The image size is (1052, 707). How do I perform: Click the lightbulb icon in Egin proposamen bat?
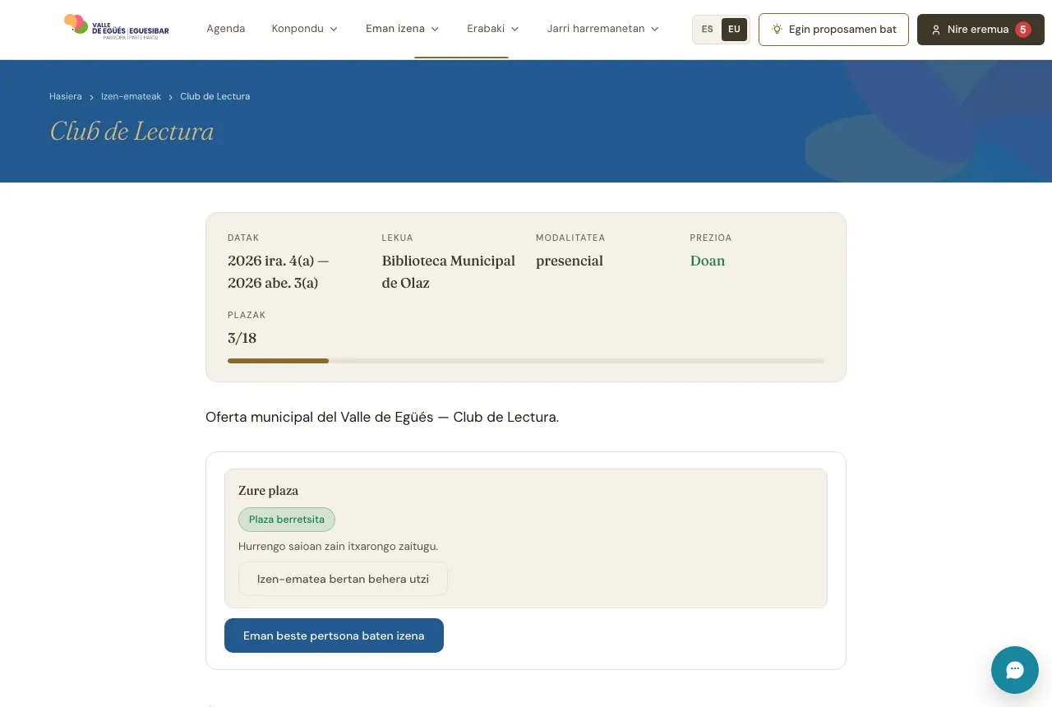point(777,30)
